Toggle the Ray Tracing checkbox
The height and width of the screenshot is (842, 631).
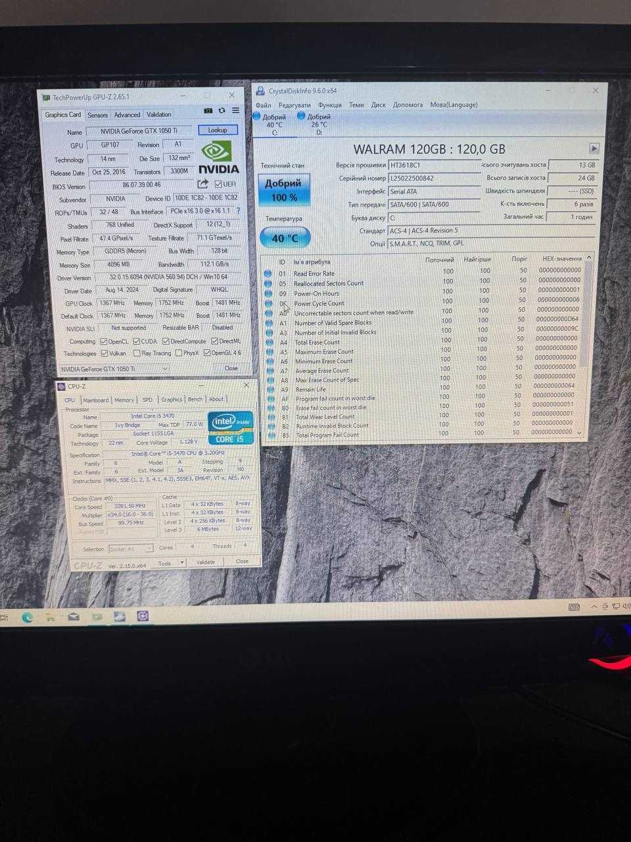tap(137, 353)
